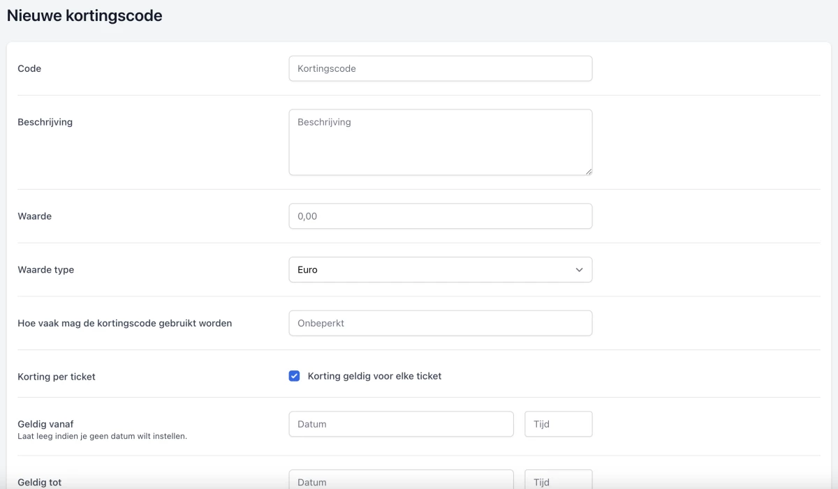The width and height of the screenshot is (838, 489).
Task: Click the Geldig tot Tijd field
Action: [x=559, y=479]
